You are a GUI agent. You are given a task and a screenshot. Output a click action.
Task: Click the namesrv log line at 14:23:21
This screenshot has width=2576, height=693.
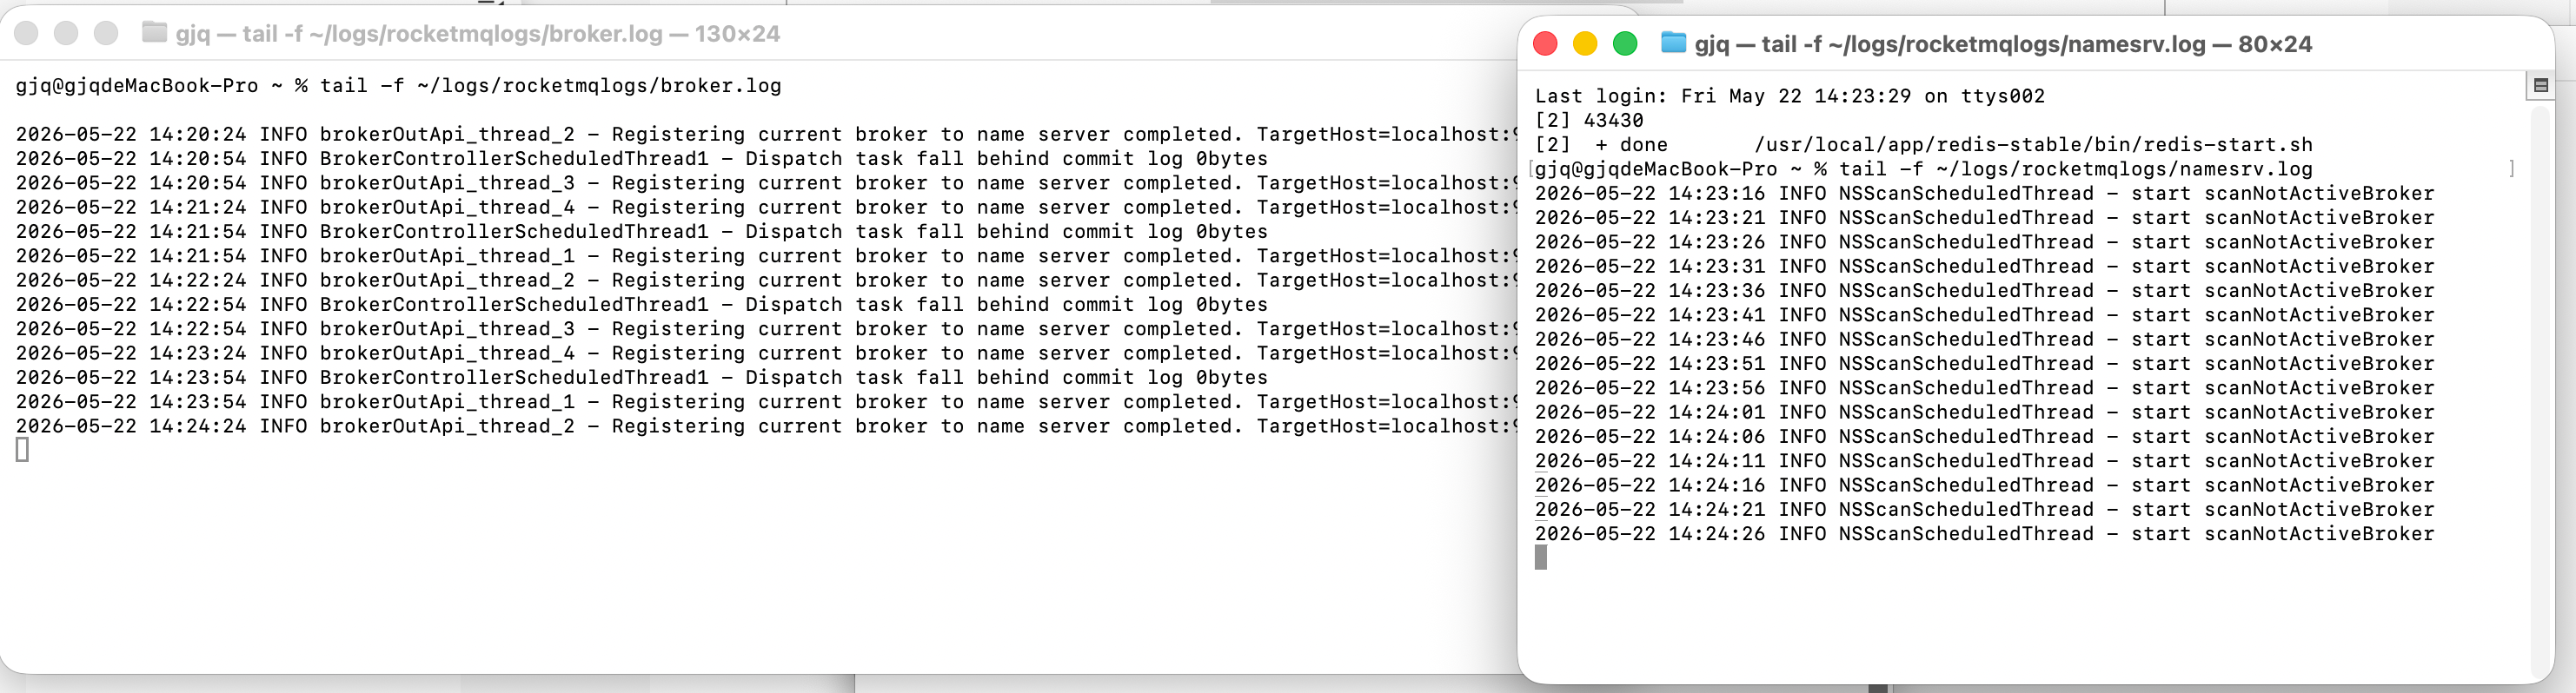coord(1984,218)
